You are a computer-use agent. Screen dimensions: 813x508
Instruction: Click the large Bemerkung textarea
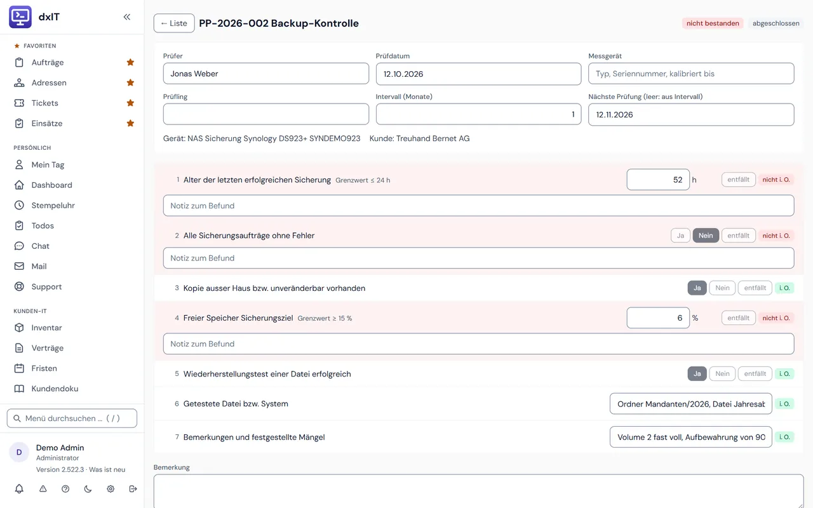(x=478, y=491)
